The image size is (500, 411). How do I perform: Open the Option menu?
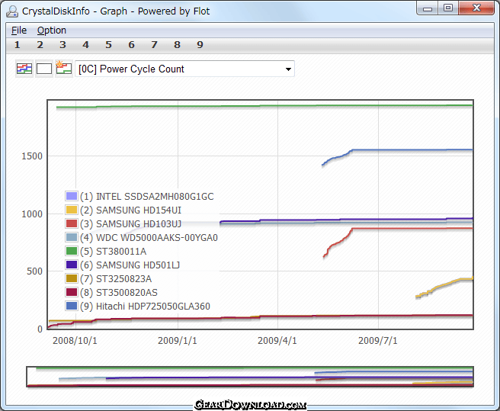point(52,31)
